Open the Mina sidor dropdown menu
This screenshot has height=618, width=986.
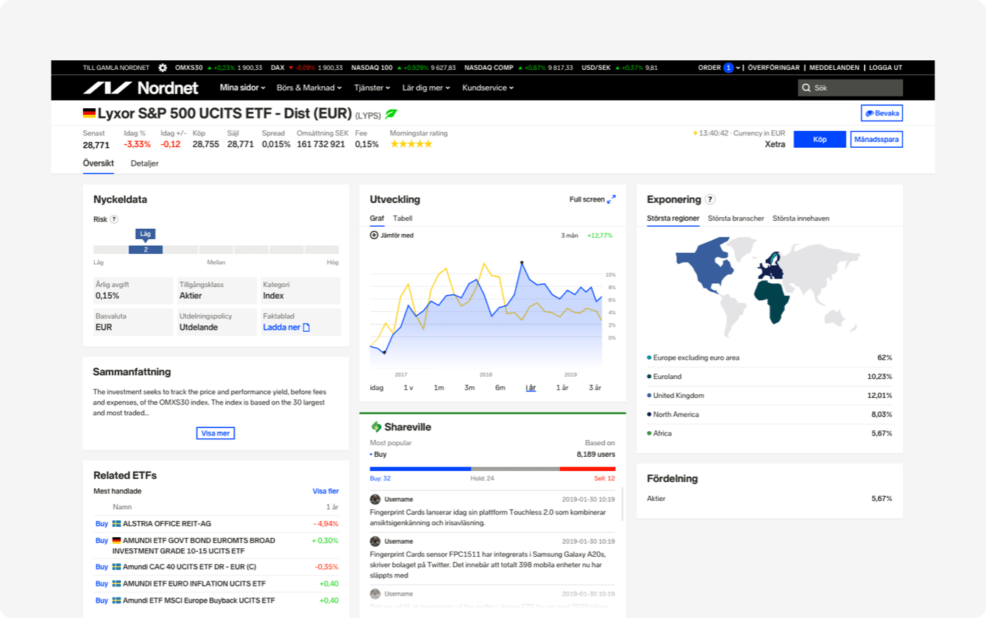243,88
